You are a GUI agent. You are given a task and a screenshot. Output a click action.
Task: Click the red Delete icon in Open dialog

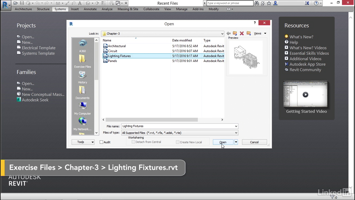pyautogui.click(x=242, y=34)
